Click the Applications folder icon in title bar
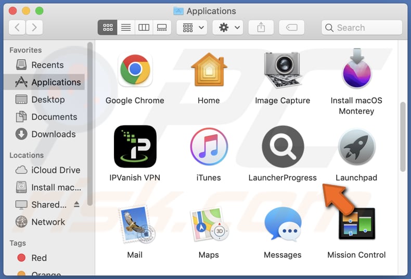411x279 pixels. pyautogui.click(x=178, y=11)
